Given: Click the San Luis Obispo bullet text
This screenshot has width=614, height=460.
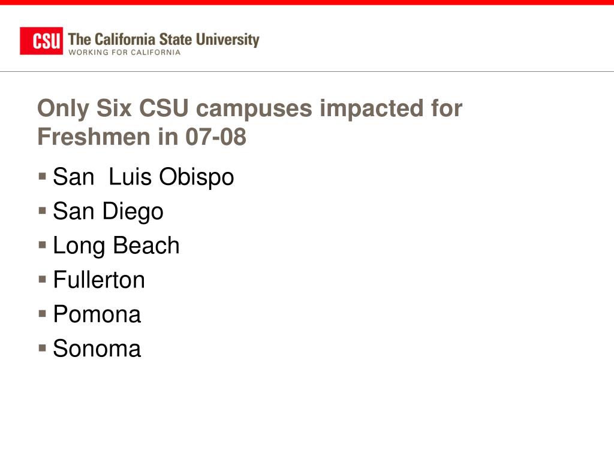Looking at the screenshot, I should tap(143, 177).
